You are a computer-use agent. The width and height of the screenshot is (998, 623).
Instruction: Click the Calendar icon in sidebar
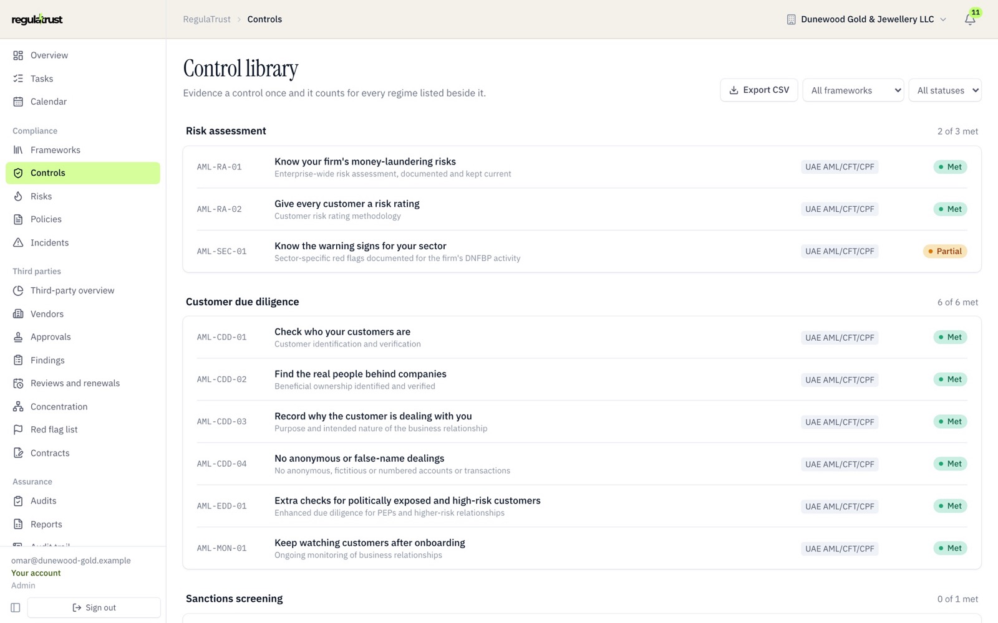18,102
